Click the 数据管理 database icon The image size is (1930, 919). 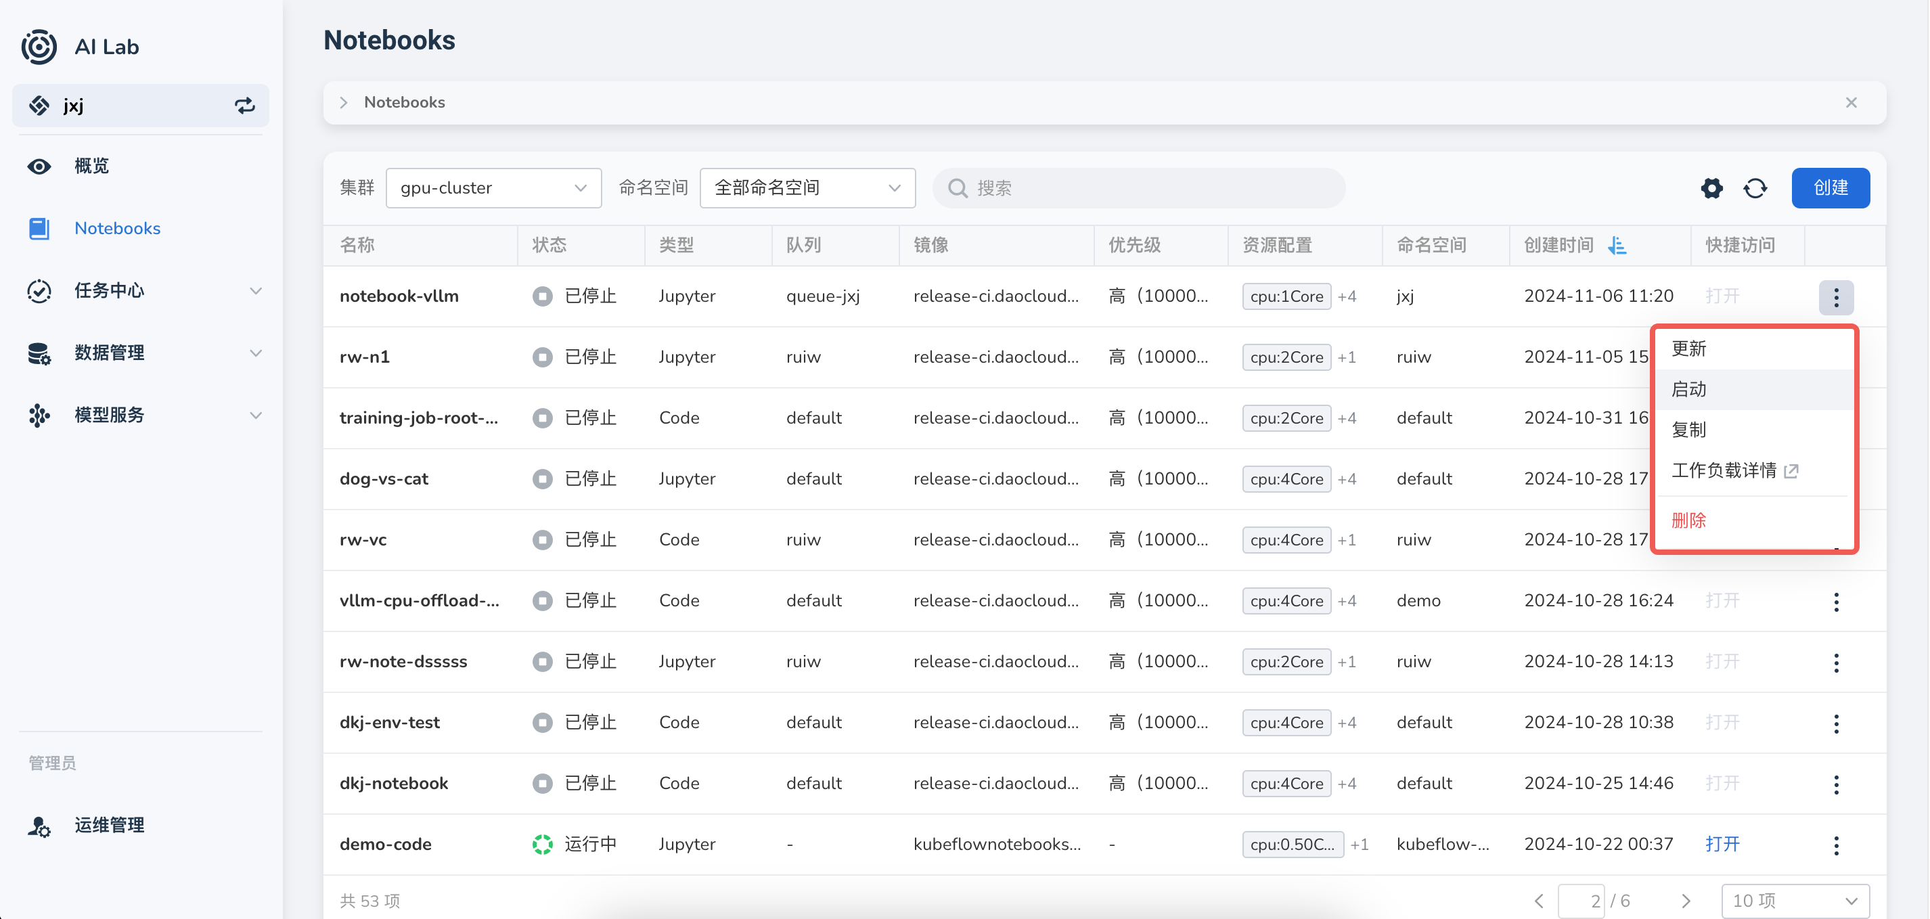(39, 353)
